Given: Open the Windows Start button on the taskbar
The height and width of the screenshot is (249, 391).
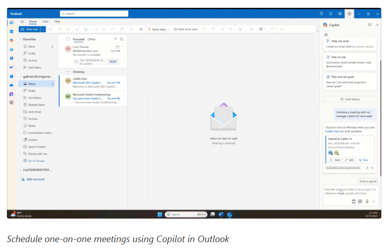Looking at the screenshot, I should point(160,214).
